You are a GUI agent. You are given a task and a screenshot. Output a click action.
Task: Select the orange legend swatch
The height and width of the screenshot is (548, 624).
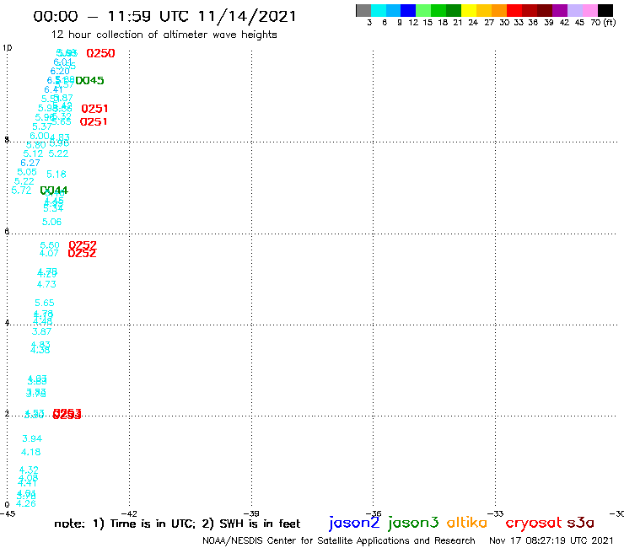tap(499, 10)
